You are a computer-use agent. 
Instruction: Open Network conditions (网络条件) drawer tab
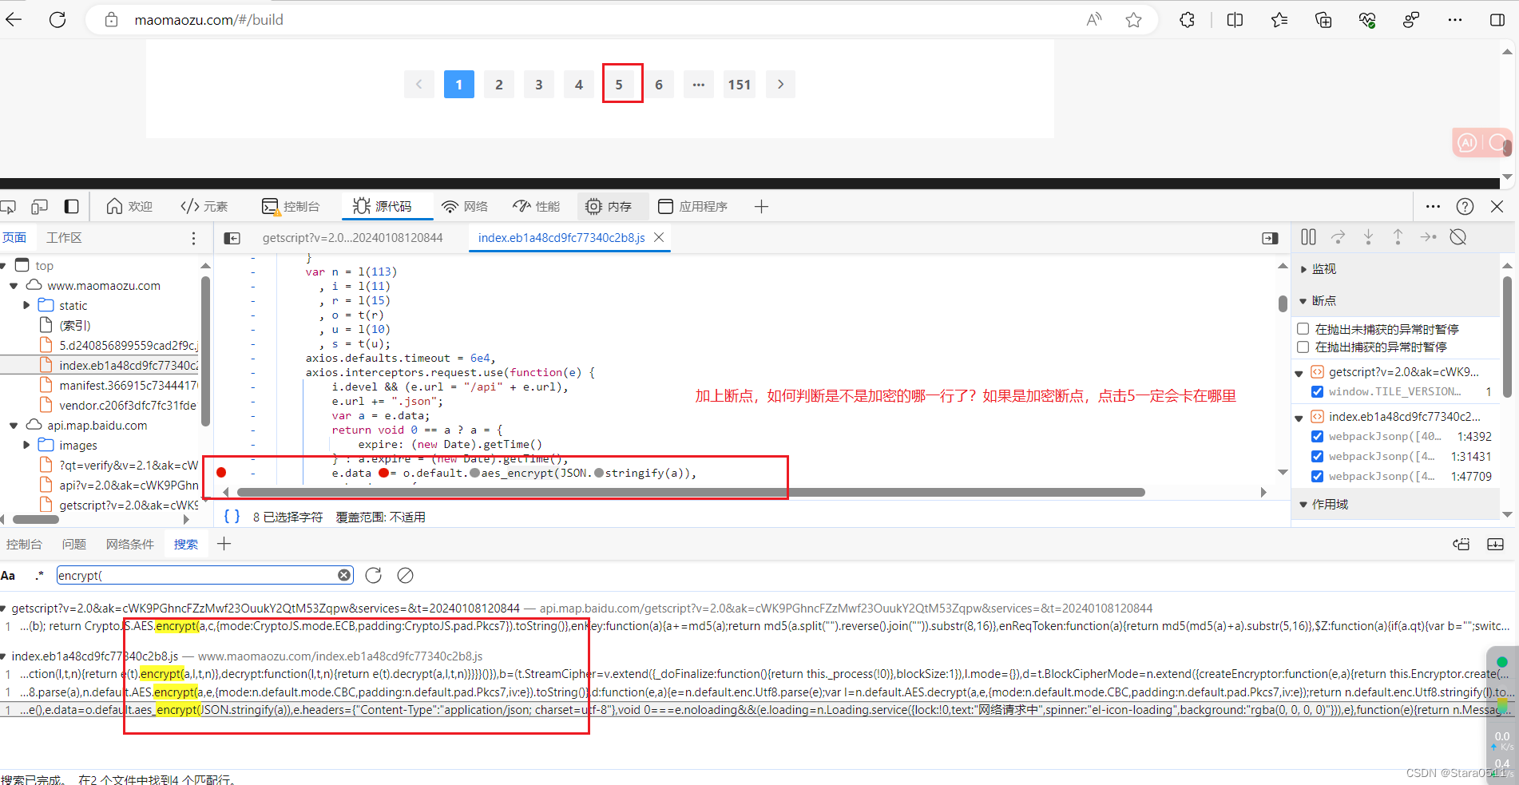point(130,544)
